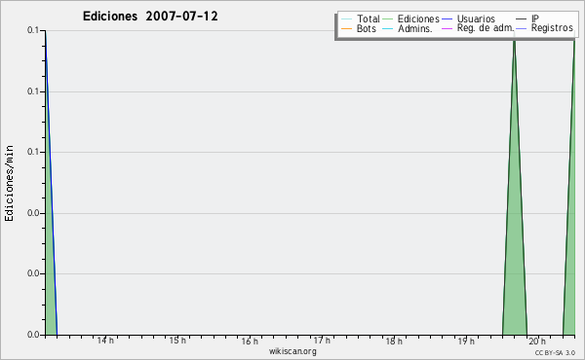The image size is (585, 360).
Task: Click the 17 h axis tick label
Action: pos(322,341)
